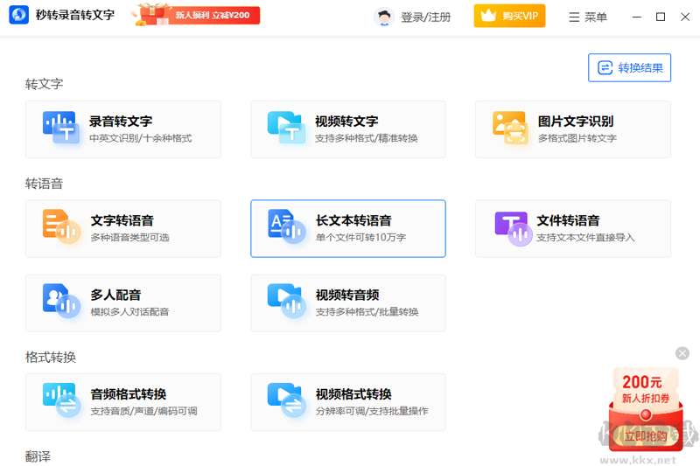Click the 新人福利 立减¥200 banner

(196, 15)
